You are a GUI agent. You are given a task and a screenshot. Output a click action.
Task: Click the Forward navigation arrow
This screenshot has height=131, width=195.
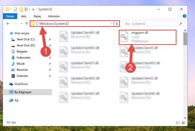15,24
